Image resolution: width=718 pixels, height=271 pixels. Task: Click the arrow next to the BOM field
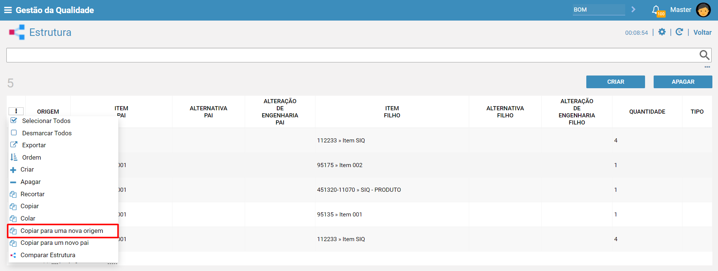coord(633,9)
